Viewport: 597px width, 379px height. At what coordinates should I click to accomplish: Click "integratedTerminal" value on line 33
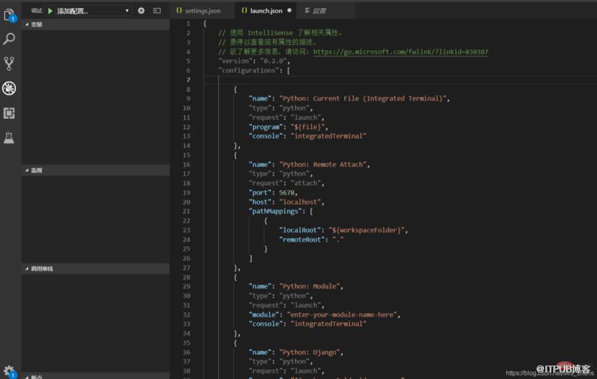click(328, 324)
